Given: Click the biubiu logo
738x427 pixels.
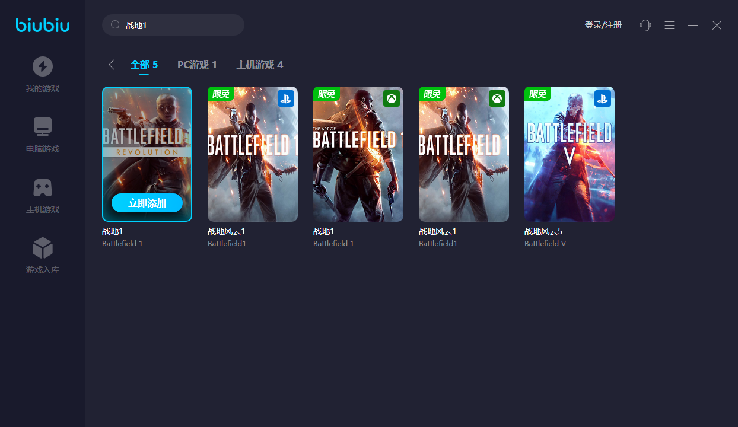Looking at the screenshot, I should [43, 25].
